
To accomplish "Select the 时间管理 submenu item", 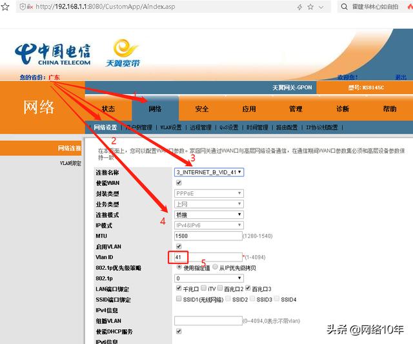I will coord(257,128).
